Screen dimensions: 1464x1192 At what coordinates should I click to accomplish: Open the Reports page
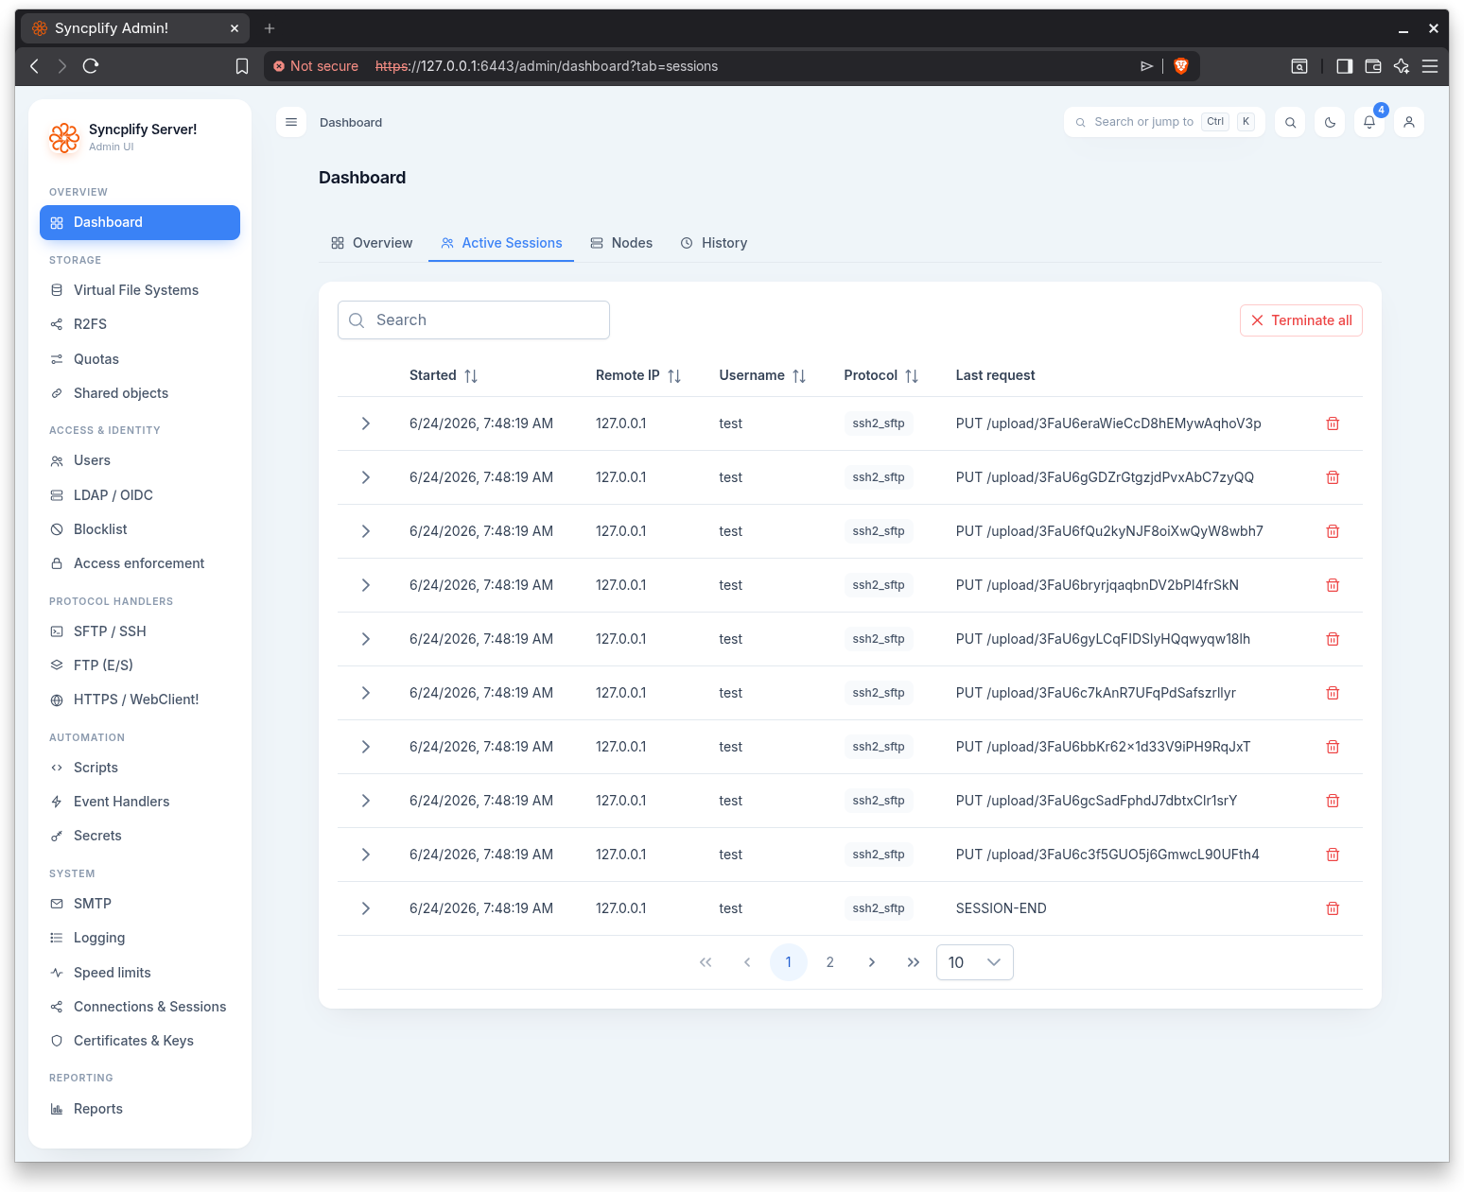click(x=140, y=1109)
